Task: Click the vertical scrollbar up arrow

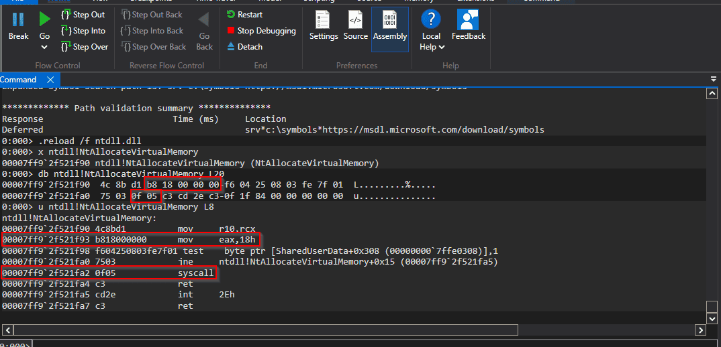Action: (712, 94)
